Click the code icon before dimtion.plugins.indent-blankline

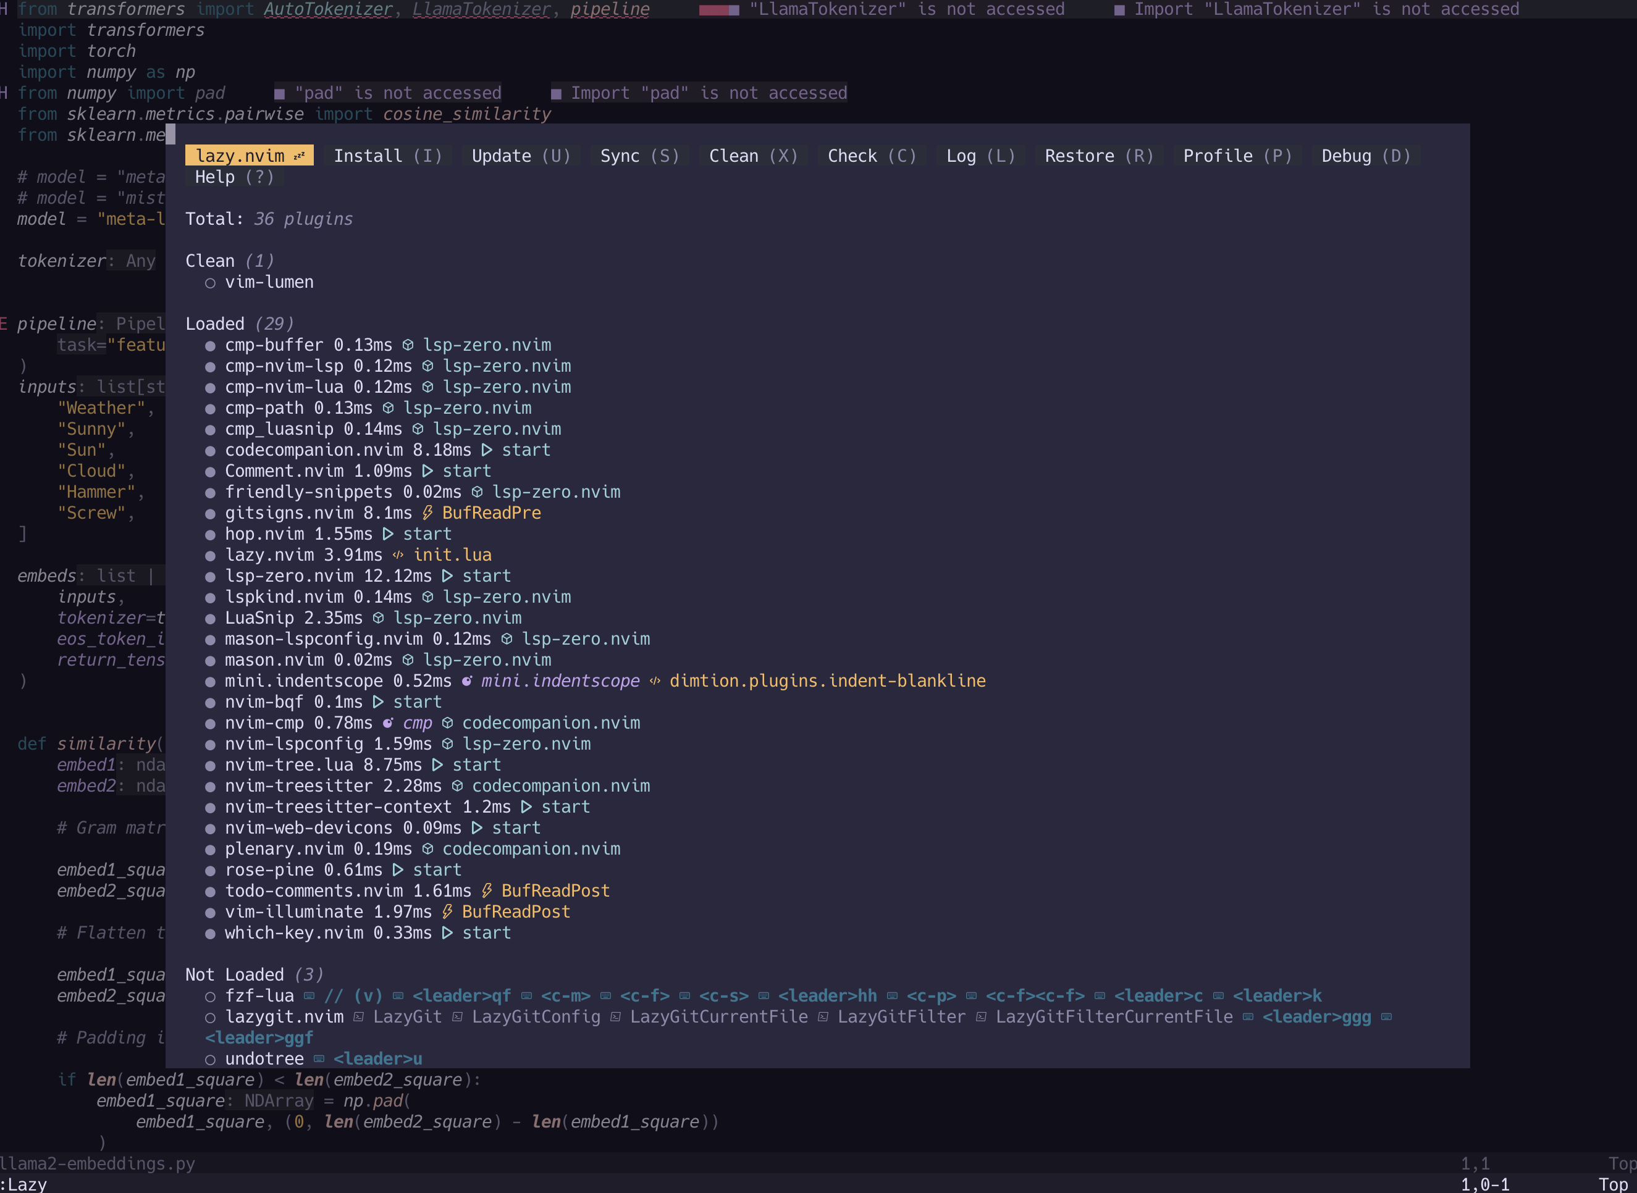655,681
